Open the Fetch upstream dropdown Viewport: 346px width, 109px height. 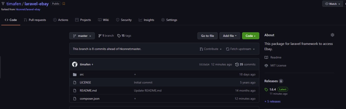pos(240,49)
